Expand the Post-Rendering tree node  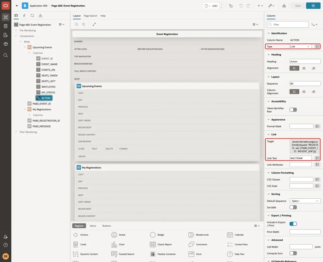click(16, 132)
